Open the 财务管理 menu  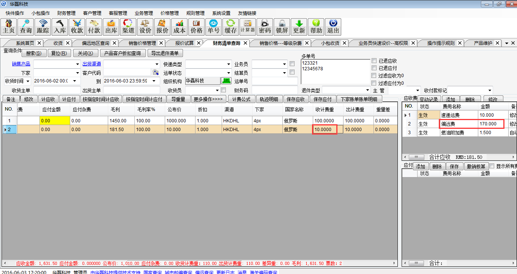click(66, 13)
